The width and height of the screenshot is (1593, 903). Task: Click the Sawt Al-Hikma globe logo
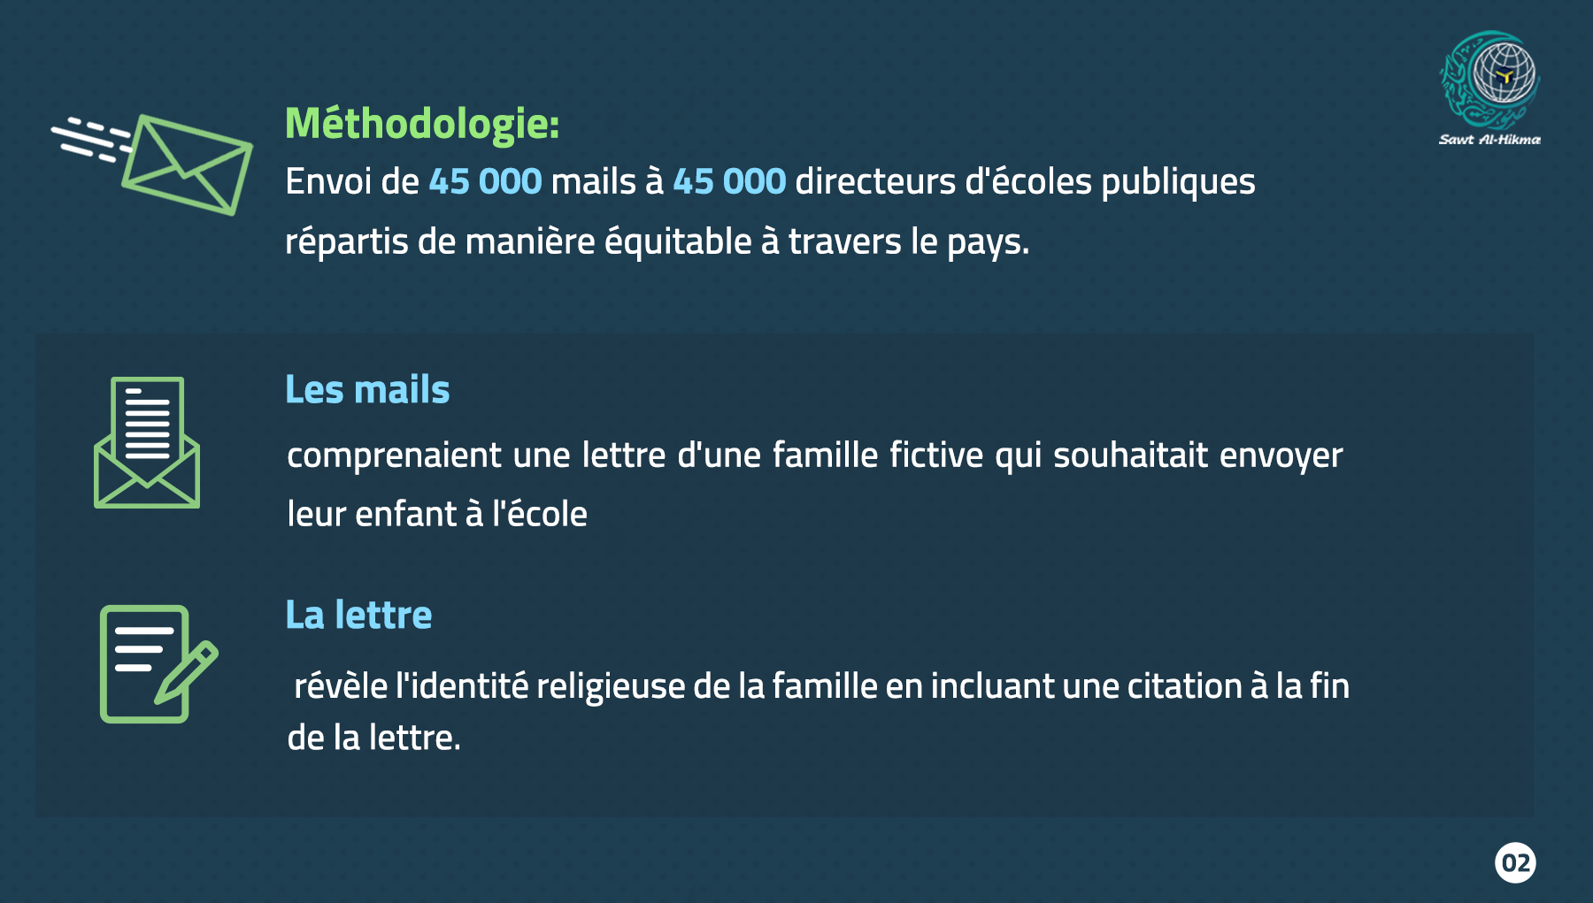click(1490, 80)
